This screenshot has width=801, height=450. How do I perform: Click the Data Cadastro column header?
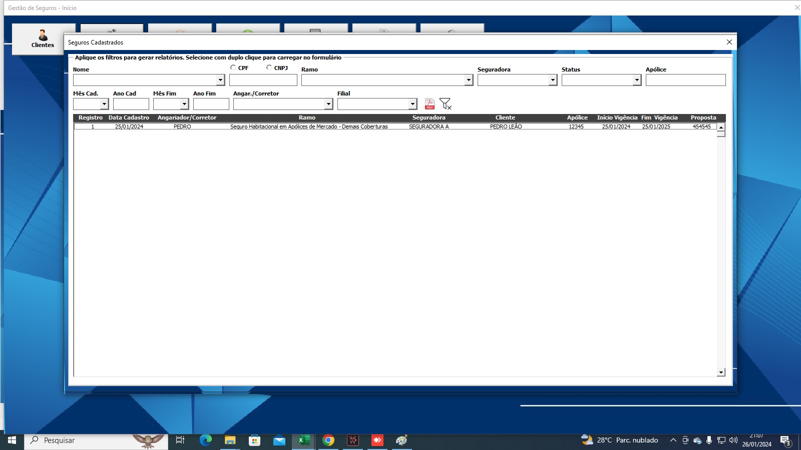(129, 117)
